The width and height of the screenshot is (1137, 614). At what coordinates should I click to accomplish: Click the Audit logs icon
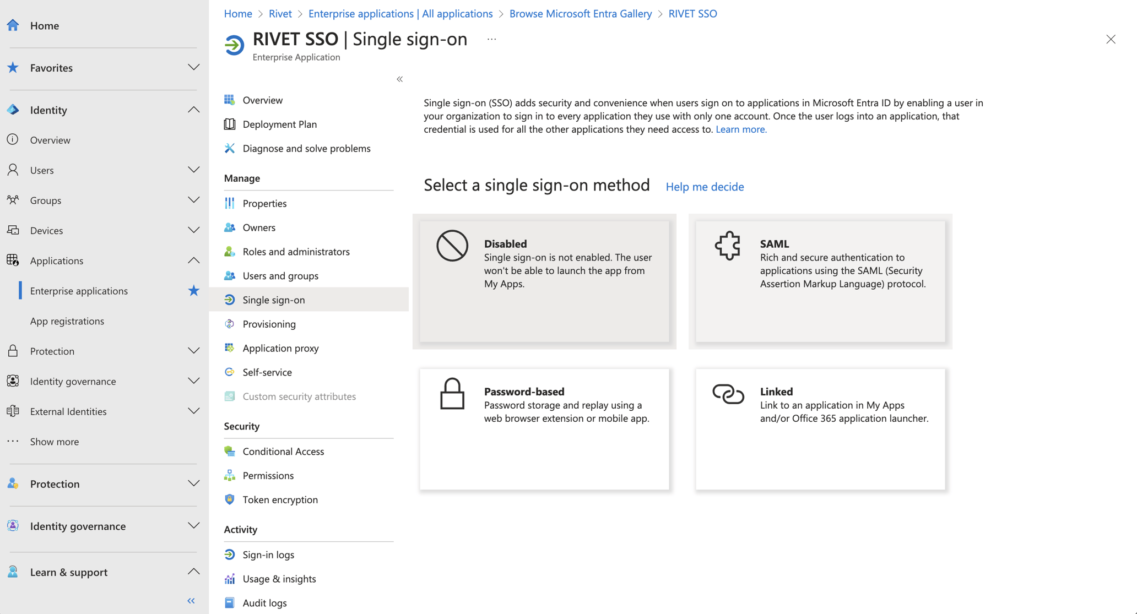point(230,603)
